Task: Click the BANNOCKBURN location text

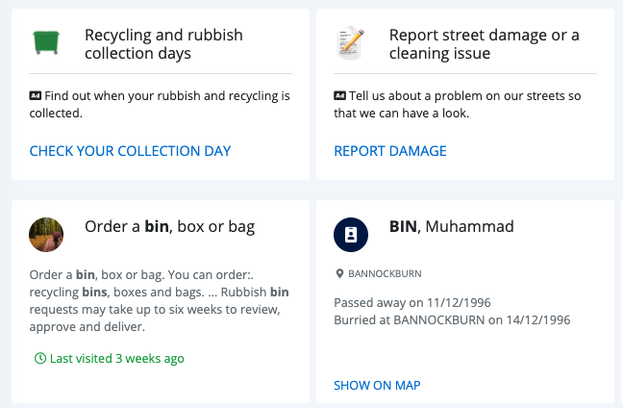Action: 385,273
